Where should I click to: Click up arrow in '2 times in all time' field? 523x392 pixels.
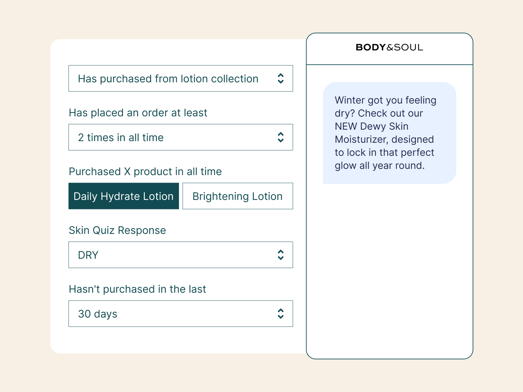[x=280, y=134]
